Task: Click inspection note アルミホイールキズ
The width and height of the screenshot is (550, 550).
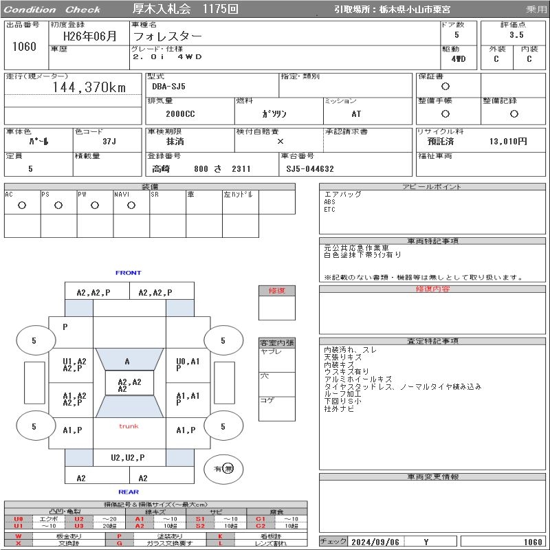Action: [358, 379]
